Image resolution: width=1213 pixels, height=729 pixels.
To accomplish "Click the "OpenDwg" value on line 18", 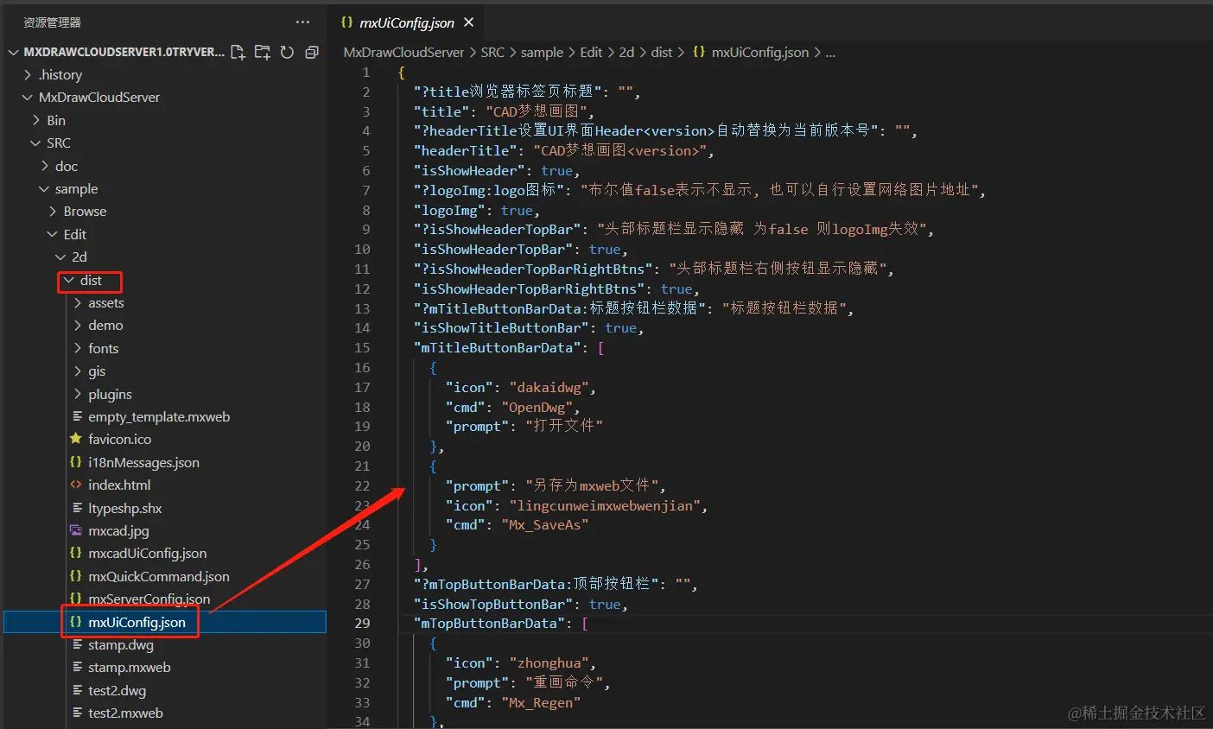I will coord(537,408).
